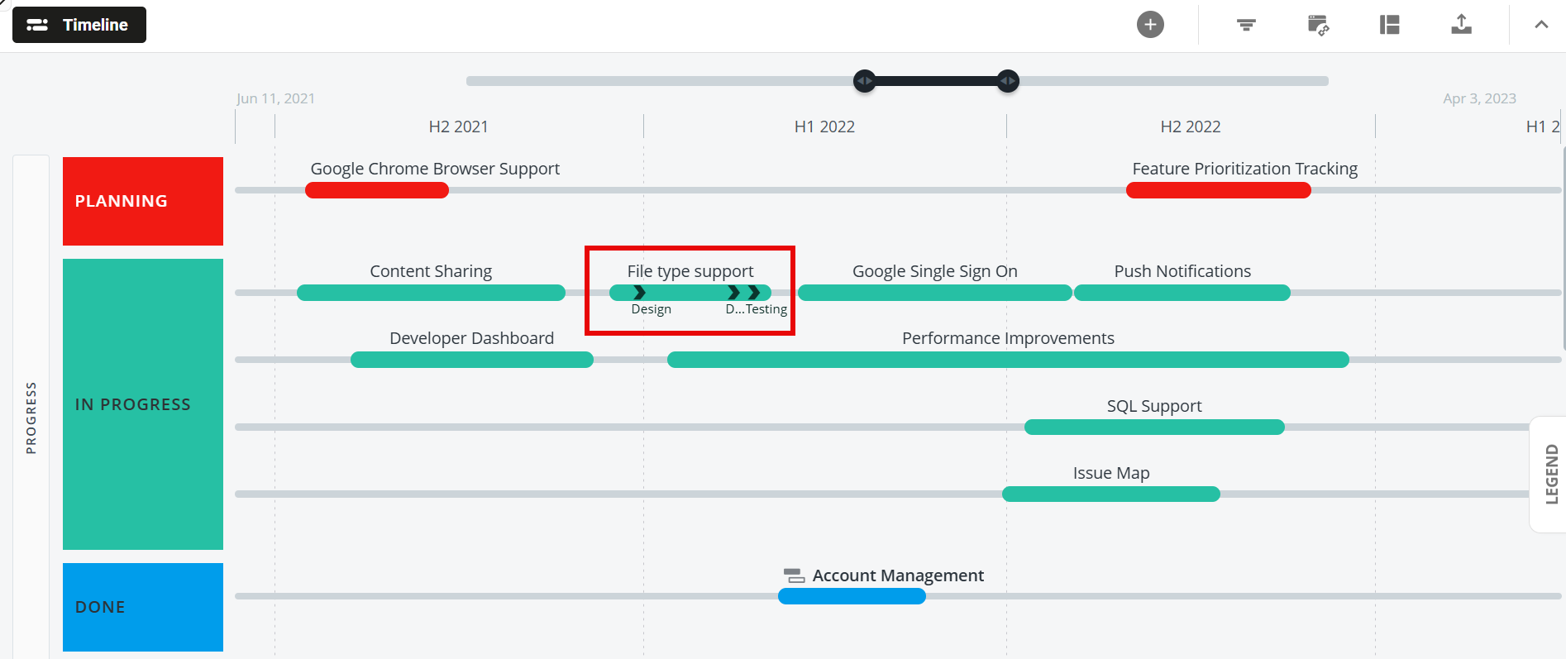Select the Done swimlane header
Viewport: 1566px width, 659px height.
[x=143, y=607]
